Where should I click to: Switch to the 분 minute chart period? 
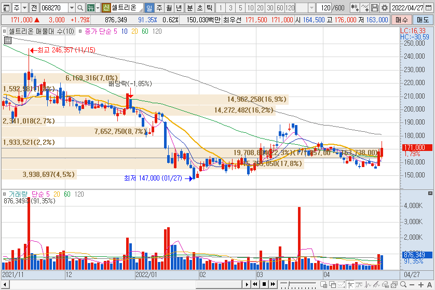point(190,8)
